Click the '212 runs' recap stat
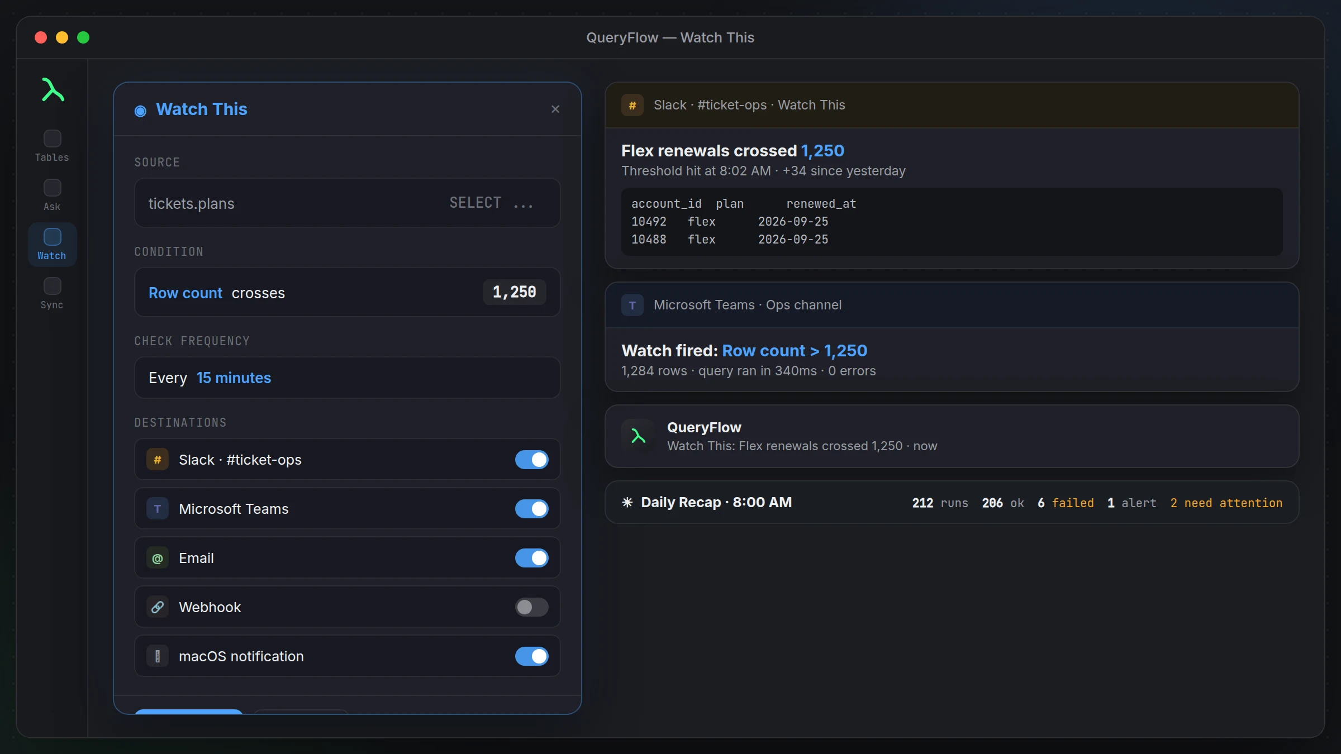 tap(940, 503)
